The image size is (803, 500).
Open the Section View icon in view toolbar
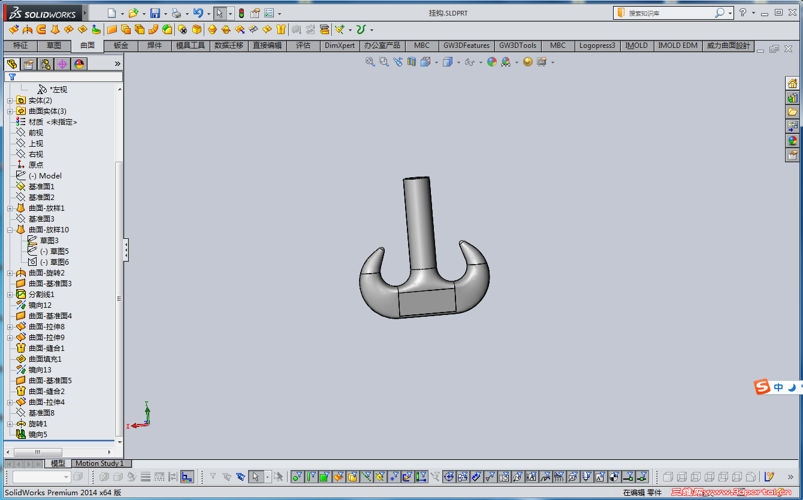412,62
